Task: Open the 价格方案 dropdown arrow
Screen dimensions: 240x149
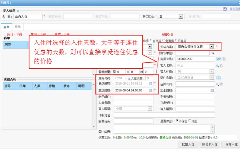Action: 211,46
